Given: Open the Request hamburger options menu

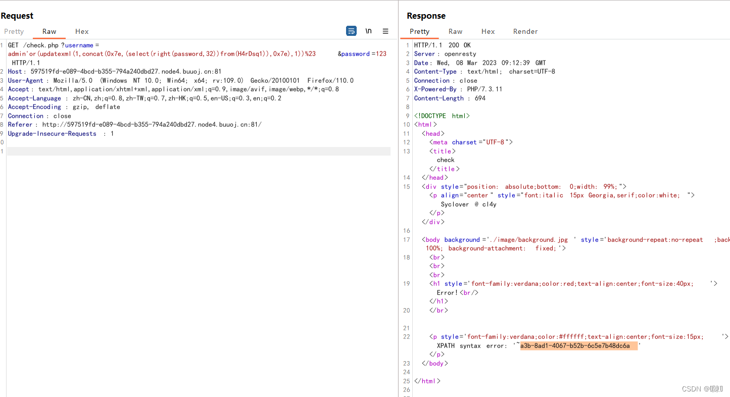Looking at the screenshot, I should (x=385, y=31).
